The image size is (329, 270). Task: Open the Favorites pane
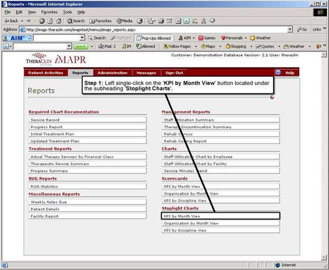click(101, 21)
